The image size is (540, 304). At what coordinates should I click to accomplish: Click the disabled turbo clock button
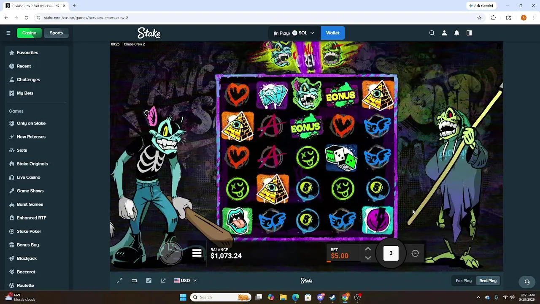[x=171, y=253]
